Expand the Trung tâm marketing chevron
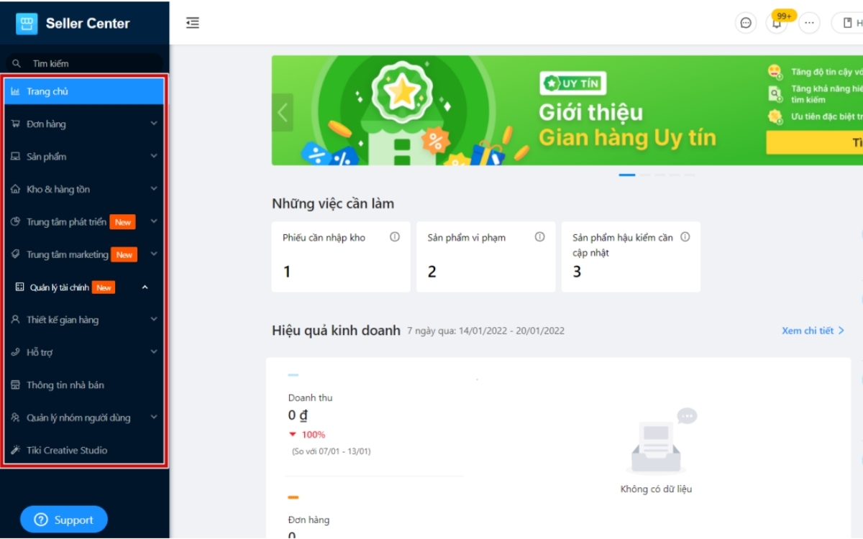Image resolution: width=863 pixels, height=539 pixels. 154,254
